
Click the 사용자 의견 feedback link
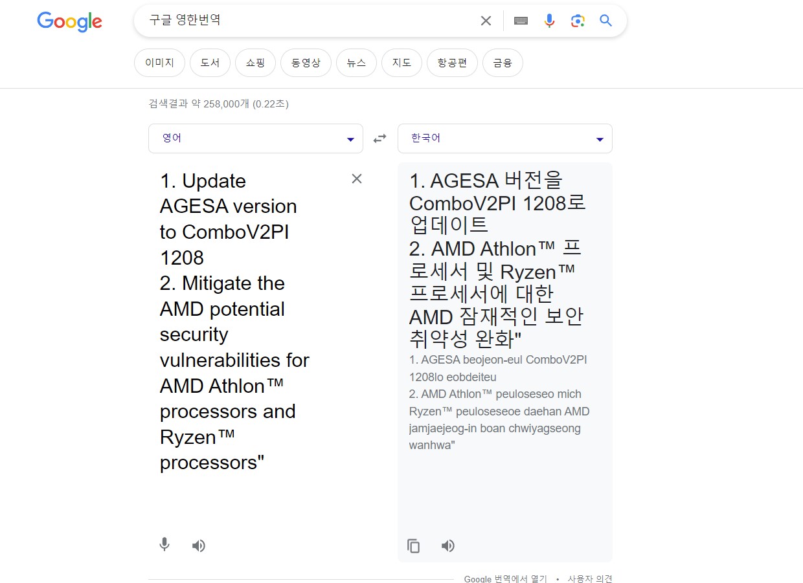point(590,578)
